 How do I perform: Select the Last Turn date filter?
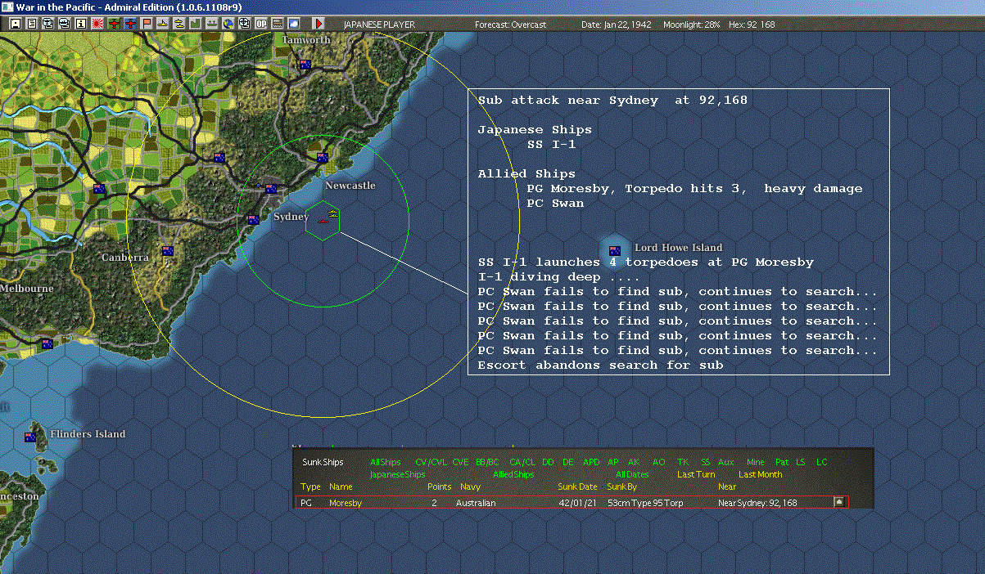tap(696, 474)
